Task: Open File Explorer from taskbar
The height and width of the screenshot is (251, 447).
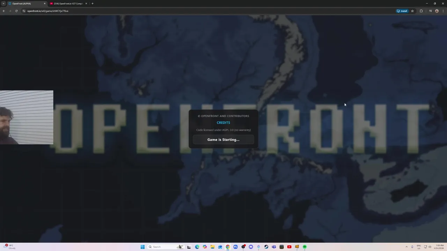Action: 212,247
